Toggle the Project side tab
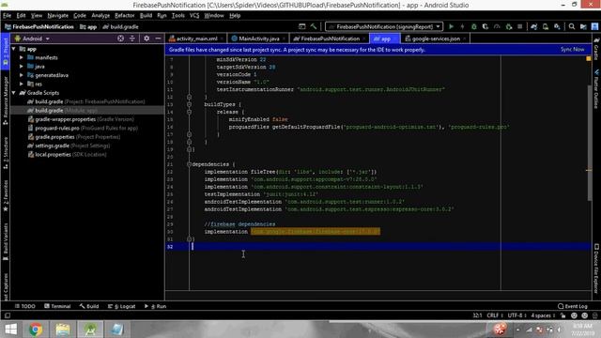The width and height of the screenshot is (601, 338). 6,53
